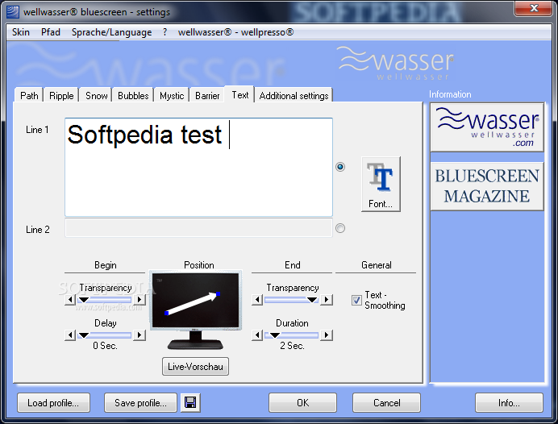Image resolution: width=558 pixels, height=424 pixels.
Task: Increase Begin Transparency with the right arrow
Action: tap(139, 300)
